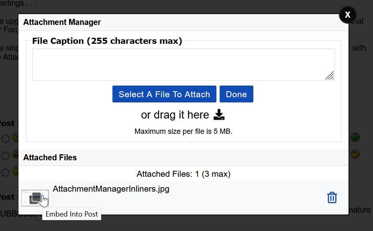373x231 pixels.
Task: Click the 'Attached Files: 1 (3 max)' counter
Action: point(183,174)
